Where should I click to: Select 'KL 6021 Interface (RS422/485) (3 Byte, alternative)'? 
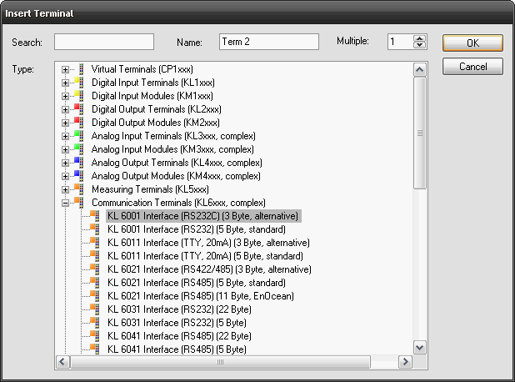[x=209, y=269]
